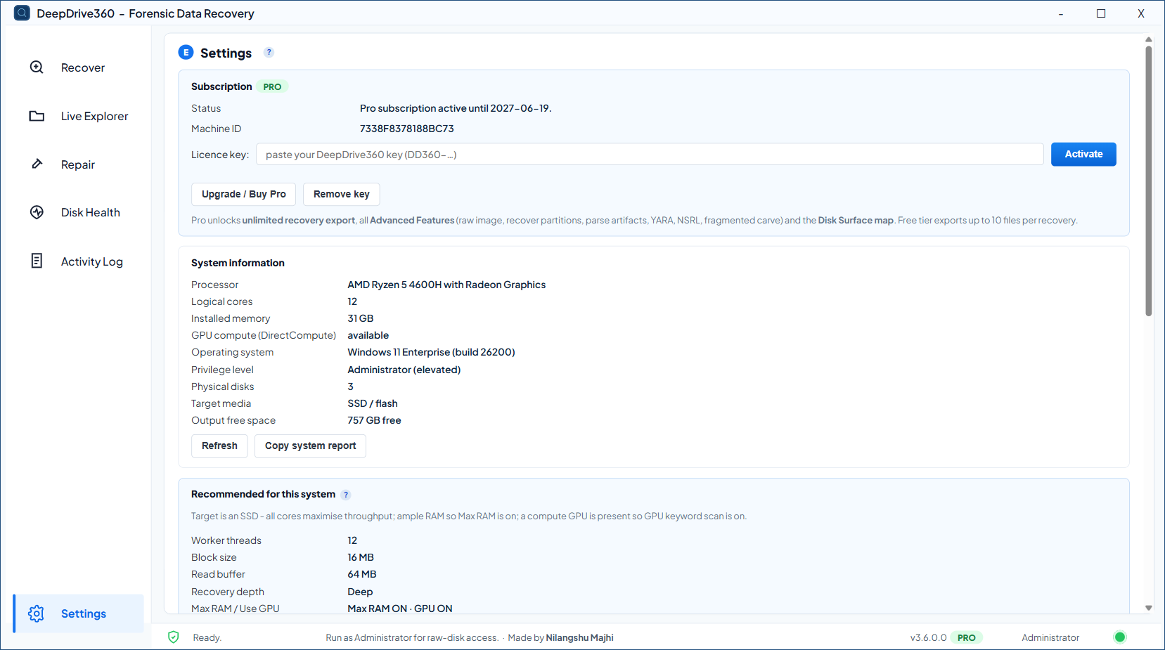The height and width of the screenshot is (650, 1165).
Task: Click the Pro subscription active status text
Action: (456, 108)
